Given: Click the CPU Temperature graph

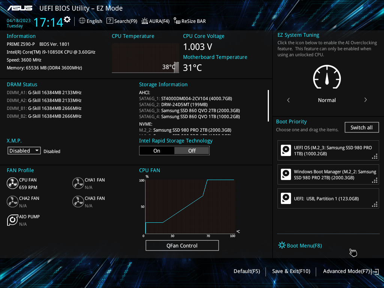Looking at the screenshot, I should point(145,58).
